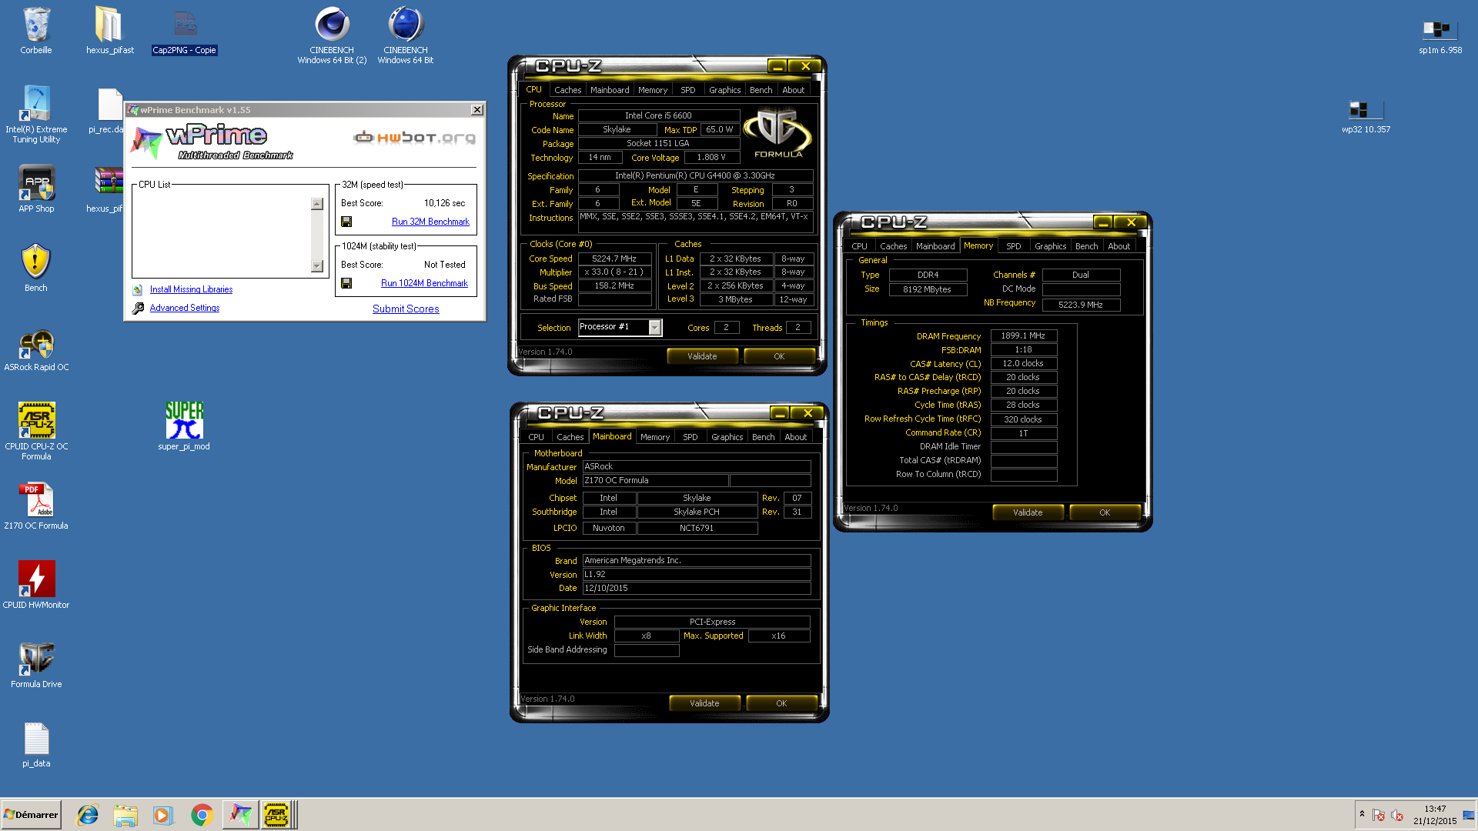Open the APP Shop desktop icon
The width and height of the screenshot is (1478, 831).
[x=36, y=189]
